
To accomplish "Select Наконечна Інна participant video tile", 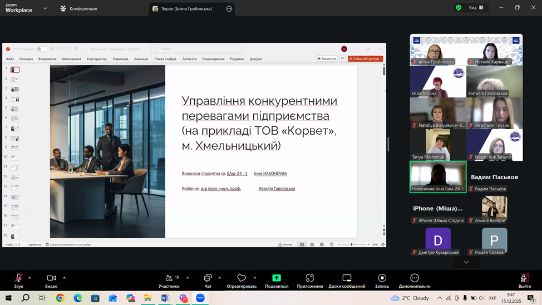I will point(438,177).
